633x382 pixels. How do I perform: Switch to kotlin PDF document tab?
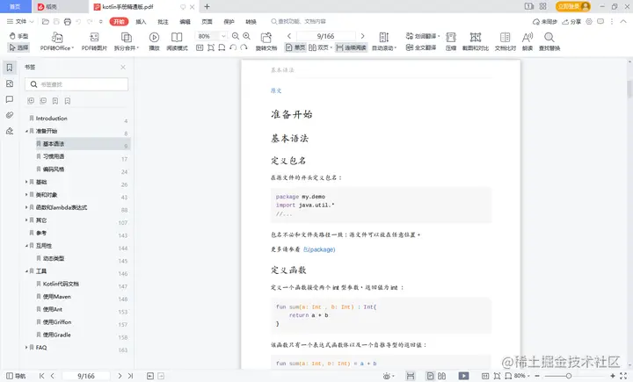(x=143, y=6)
